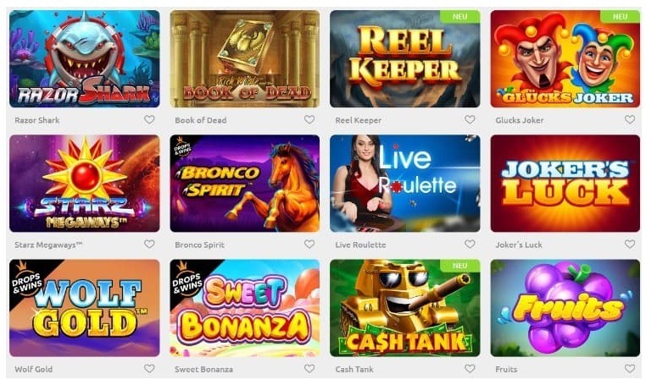Add Fruits to favorites with heart
646x385 pixels.
630,369
